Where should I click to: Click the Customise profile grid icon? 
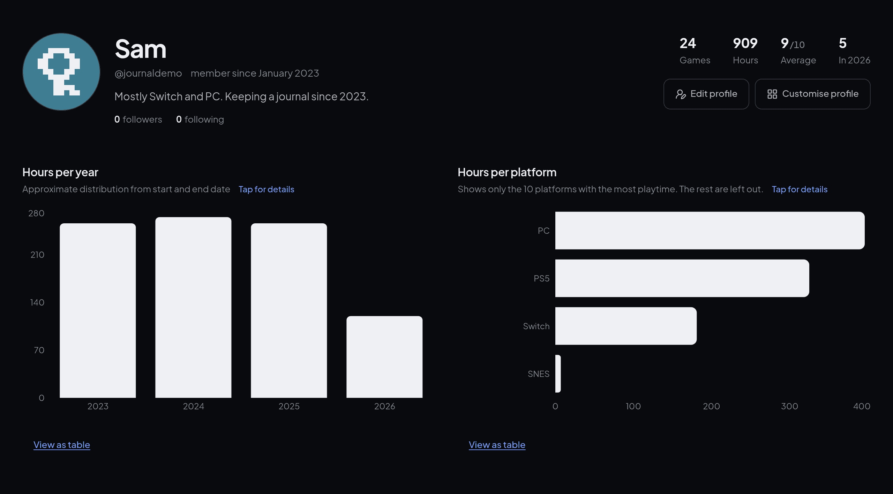point(772,94)
